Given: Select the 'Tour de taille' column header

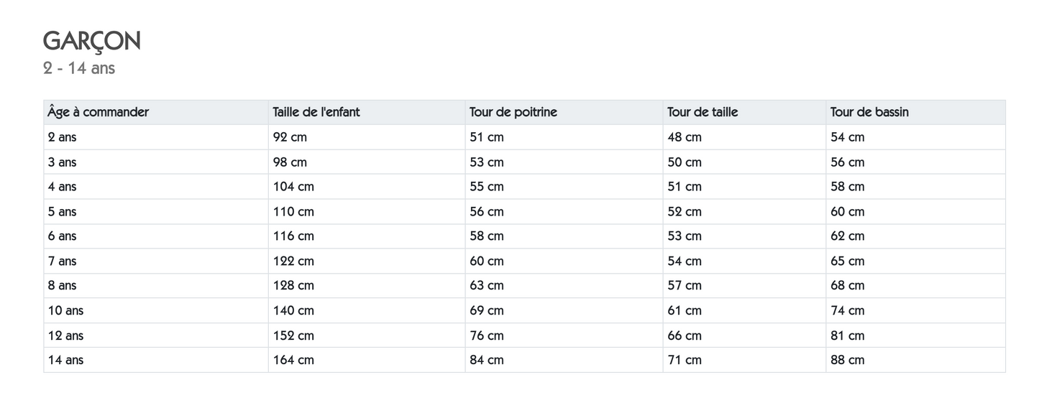Looking at the screenshot, I should point(702,112).
